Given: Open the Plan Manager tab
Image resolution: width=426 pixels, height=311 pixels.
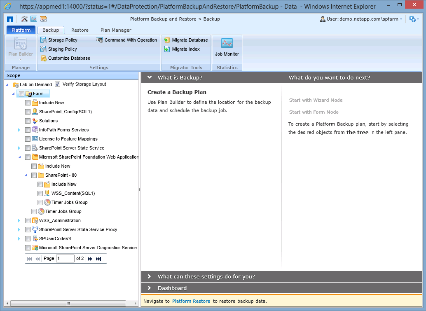Looking at the screenshot, I should point(116,30).
